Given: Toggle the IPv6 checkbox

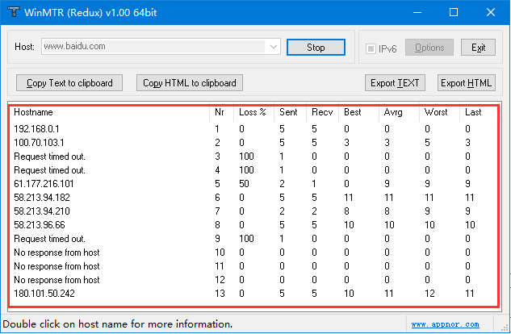Looking at the screenshot, I should coord(371,48).
